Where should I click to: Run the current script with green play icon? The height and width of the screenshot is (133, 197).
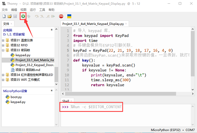coord(23,16)
